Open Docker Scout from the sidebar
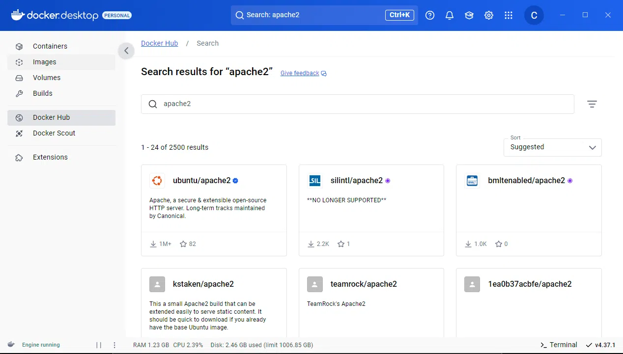The height and width of the screenshot is (354, 623). (54, 133)
